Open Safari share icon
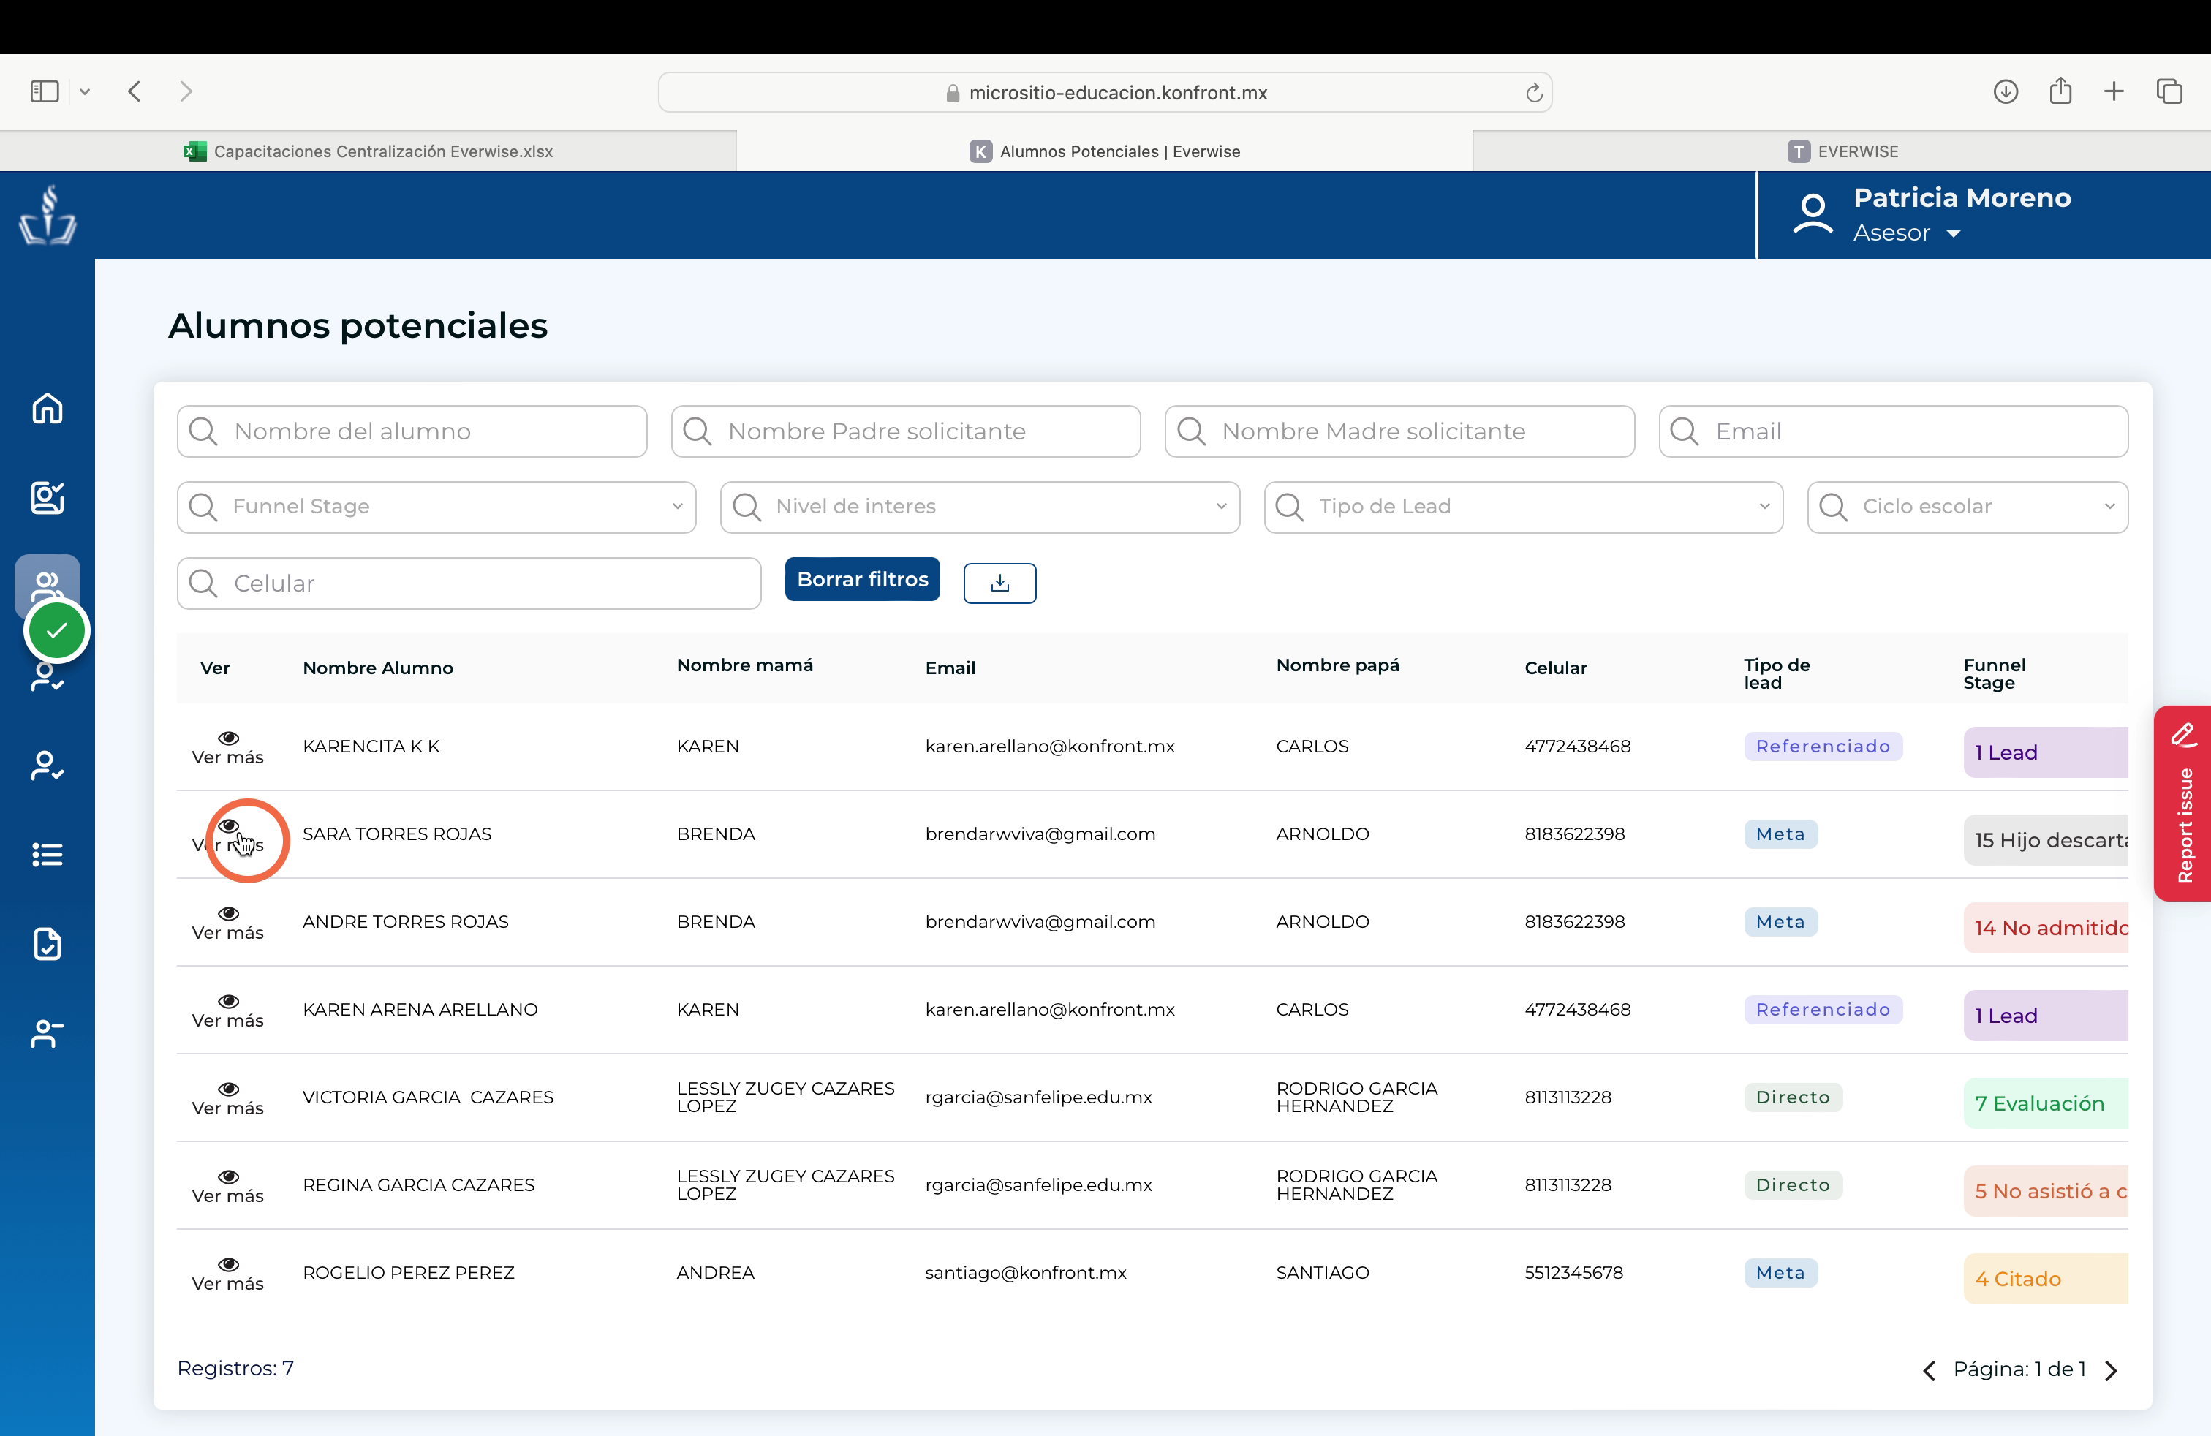 (x=2060, y=90)
